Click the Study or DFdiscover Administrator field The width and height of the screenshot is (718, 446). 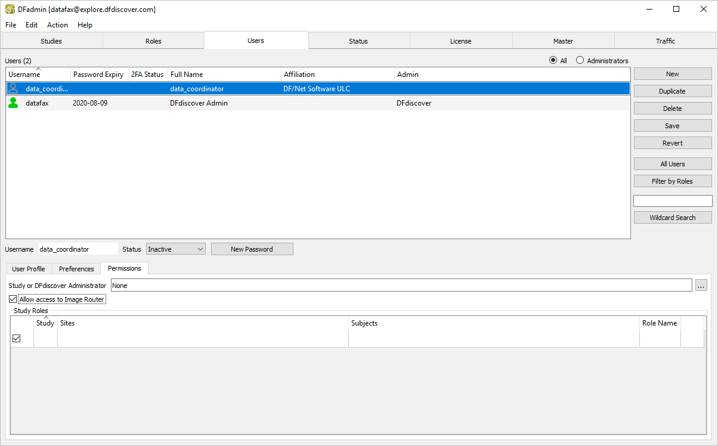tap(401, 286)
